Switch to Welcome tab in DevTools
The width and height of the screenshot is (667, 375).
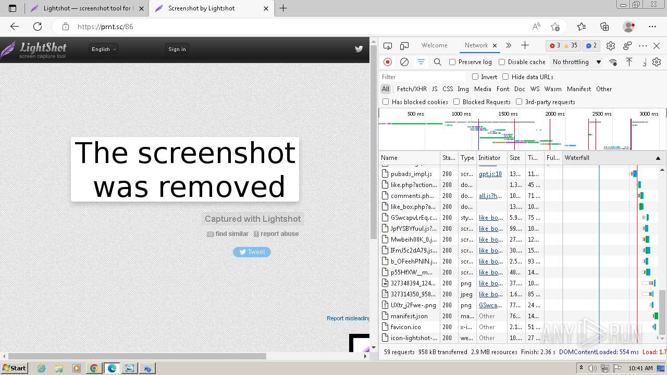(435, 45)
